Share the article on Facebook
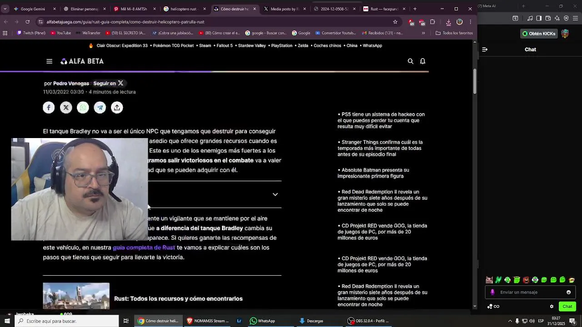The width and height of the screenshot is (582, 327). 49,108
